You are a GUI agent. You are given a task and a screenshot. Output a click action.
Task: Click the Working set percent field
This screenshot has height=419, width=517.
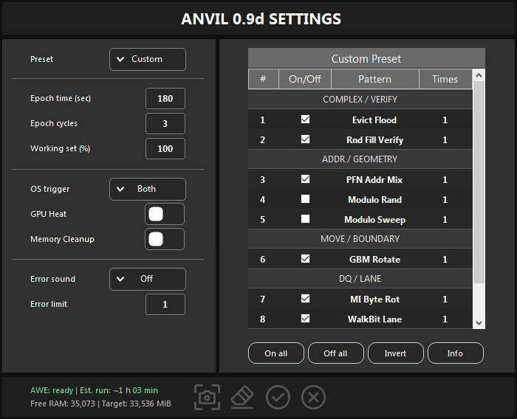165,148
